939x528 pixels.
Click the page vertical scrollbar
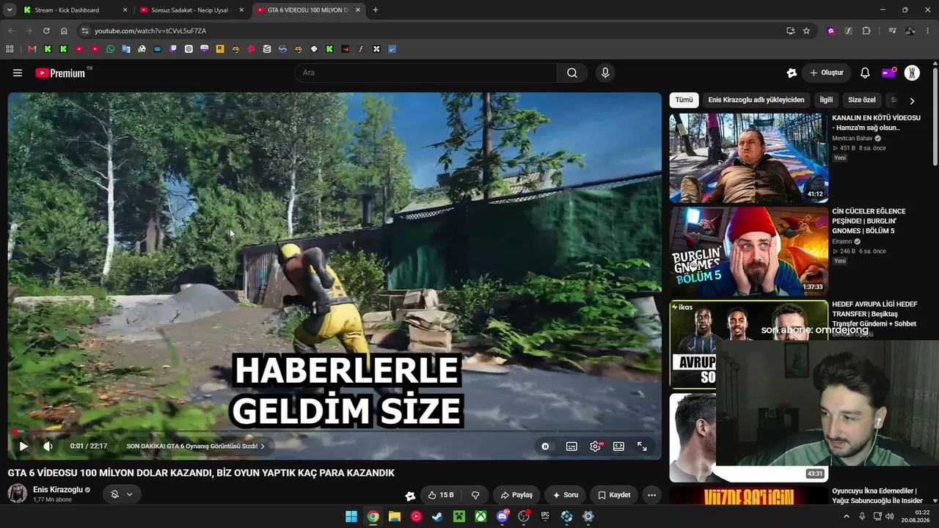tap(935, 117)
